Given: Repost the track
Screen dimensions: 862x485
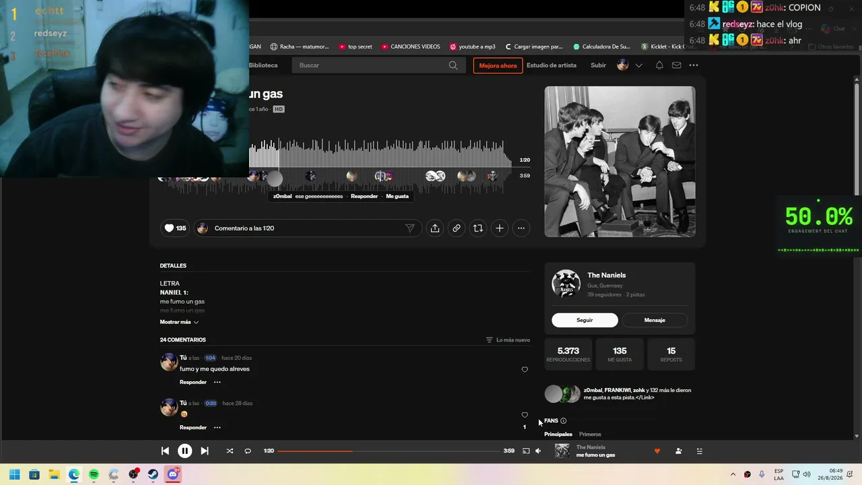Looking at the screenshot, I should pos(478,228).
